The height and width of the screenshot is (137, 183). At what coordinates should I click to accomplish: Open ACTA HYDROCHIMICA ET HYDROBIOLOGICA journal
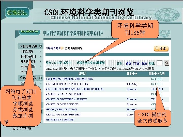pos(67,84)
